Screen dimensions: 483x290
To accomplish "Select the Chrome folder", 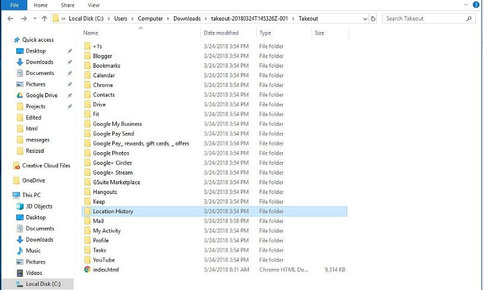I will click(x=103, y=85).
